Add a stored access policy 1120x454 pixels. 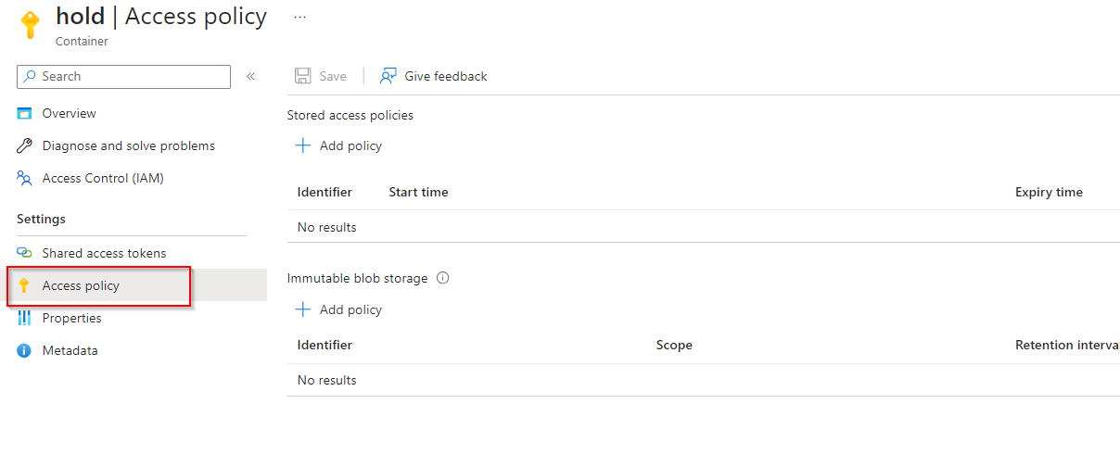click(338, 145)
